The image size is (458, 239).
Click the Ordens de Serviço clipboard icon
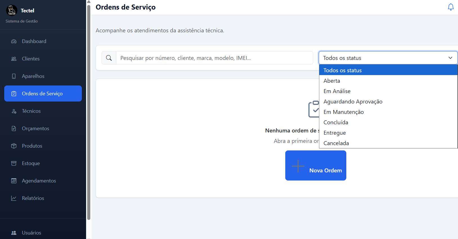pos(14,94)
